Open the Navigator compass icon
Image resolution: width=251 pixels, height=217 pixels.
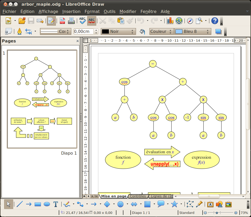coord(190,21)
